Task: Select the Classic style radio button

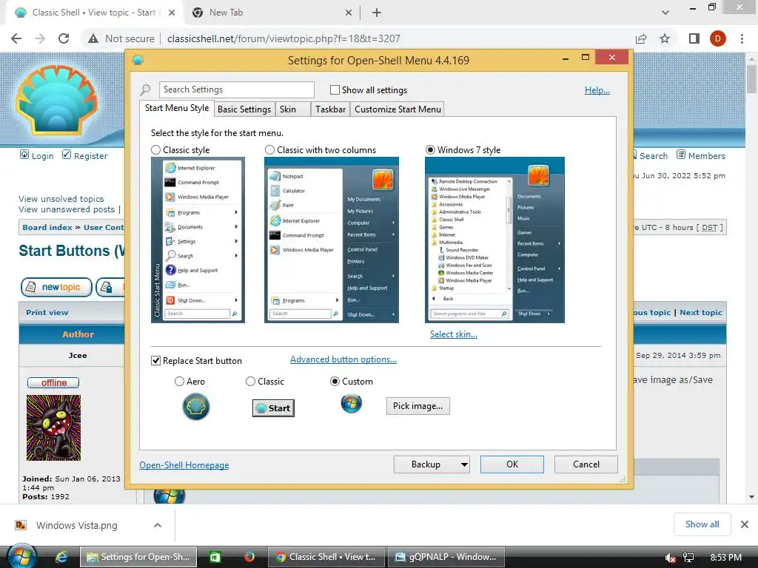Action: [155, 150]
